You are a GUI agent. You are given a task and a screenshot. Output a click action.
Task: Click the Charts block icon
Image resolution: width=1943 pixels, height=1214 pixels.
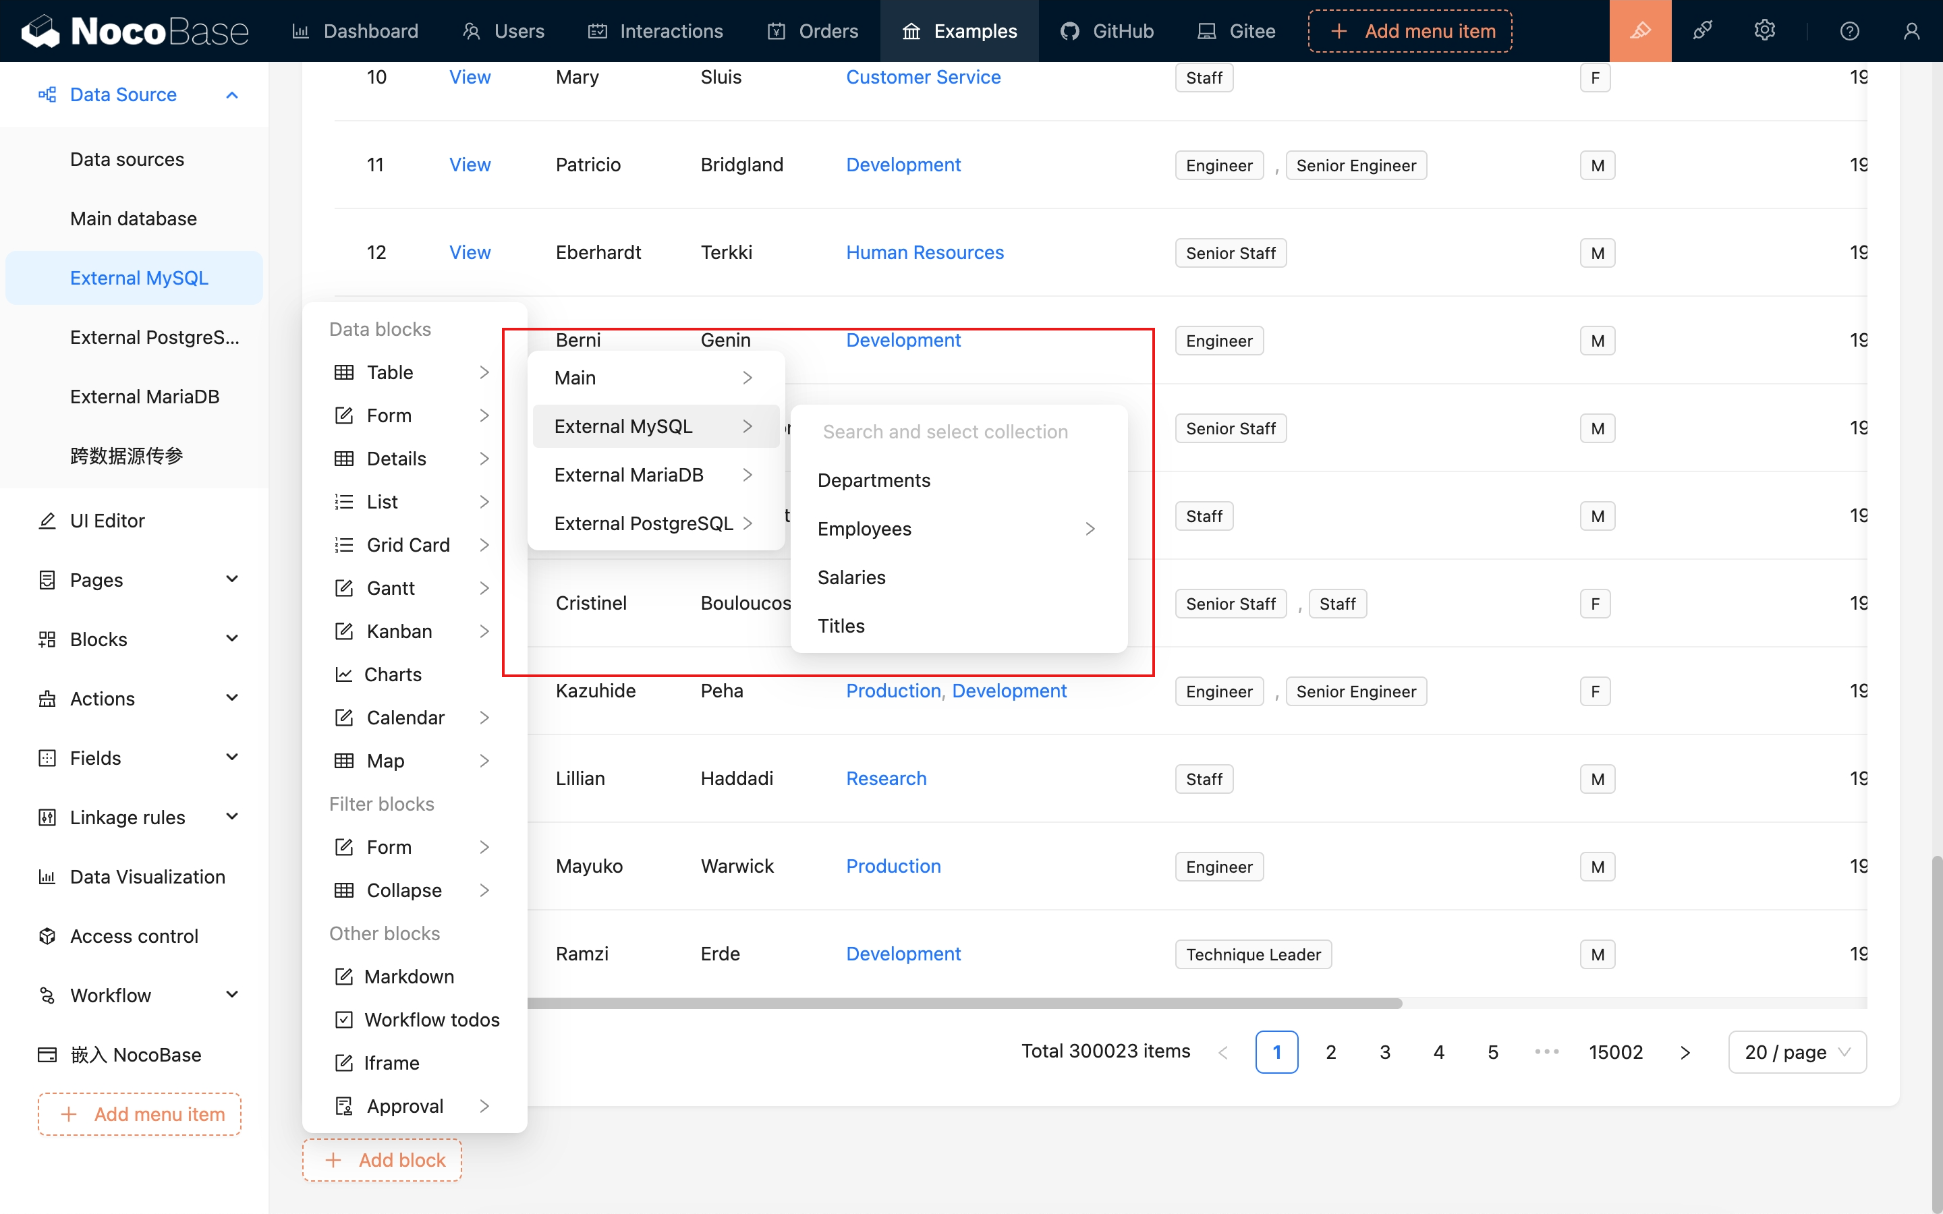343,674
